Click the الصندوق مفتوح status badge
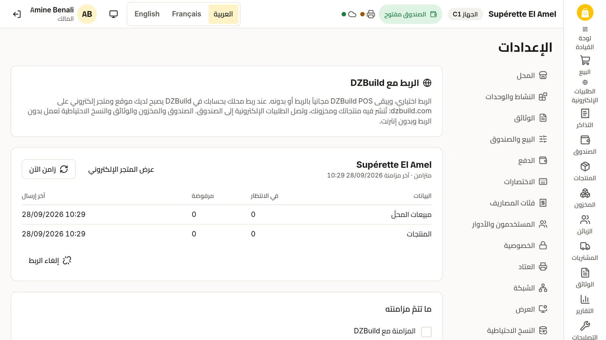 pyautogui.click(x=411, y=14)
